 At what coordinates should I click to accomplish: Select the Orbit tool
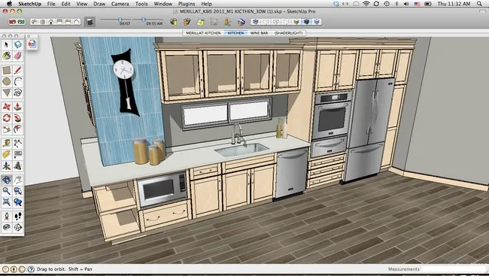tap(7, 180)
